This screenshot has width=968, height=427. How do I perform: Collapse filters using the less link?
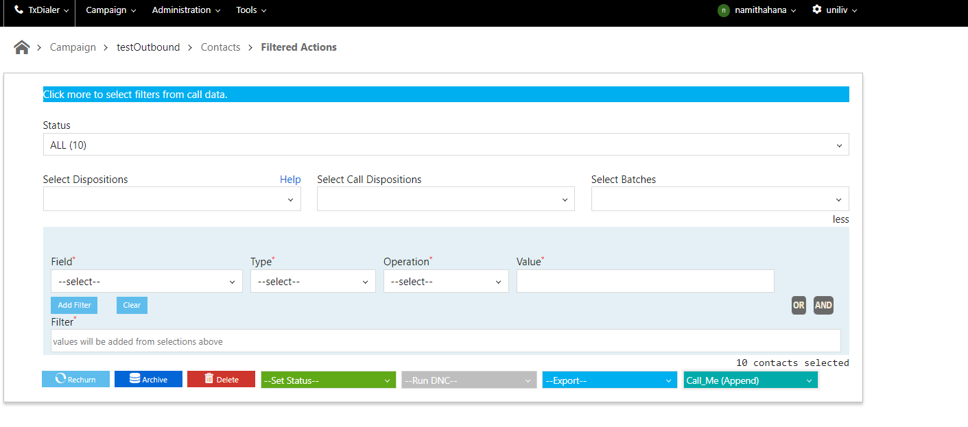840,219
